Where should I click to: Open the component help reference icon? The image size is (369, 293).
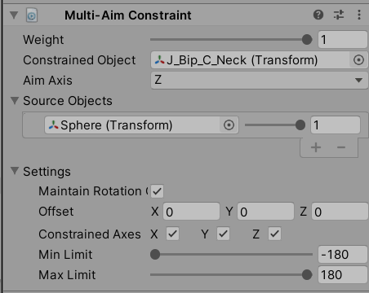coord(318,15)
